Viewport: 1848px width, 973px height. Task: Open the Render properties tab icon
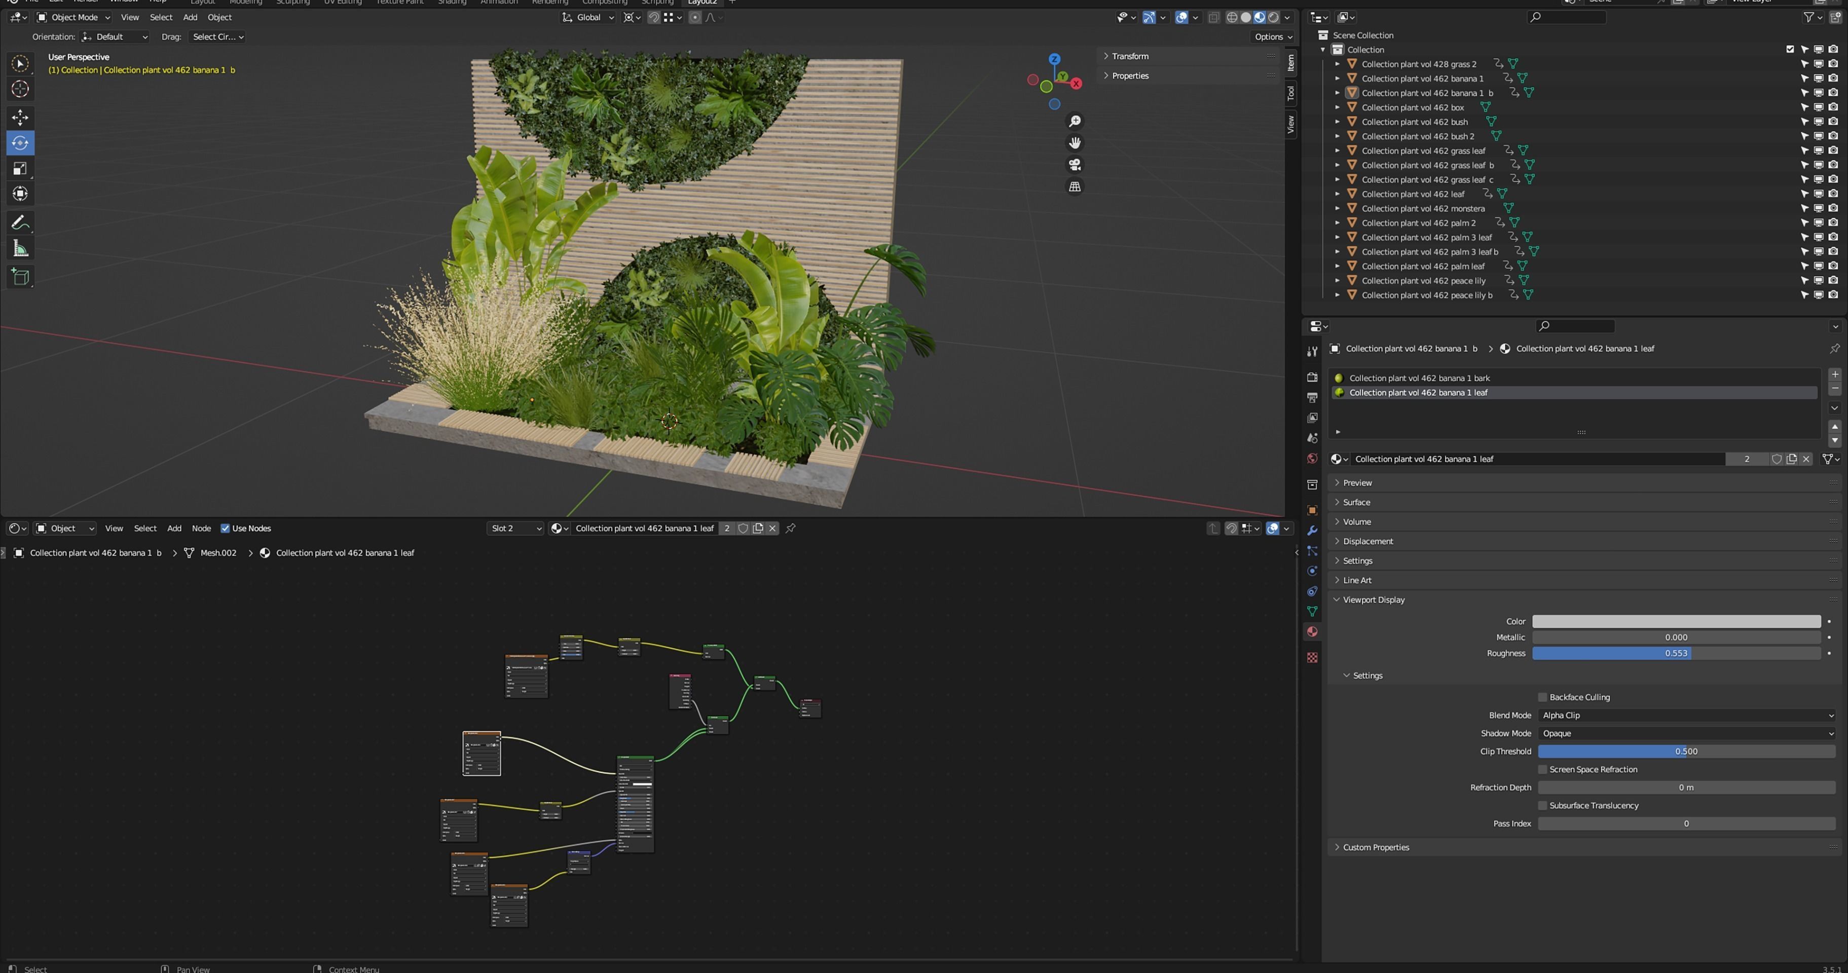[1312, 377]
